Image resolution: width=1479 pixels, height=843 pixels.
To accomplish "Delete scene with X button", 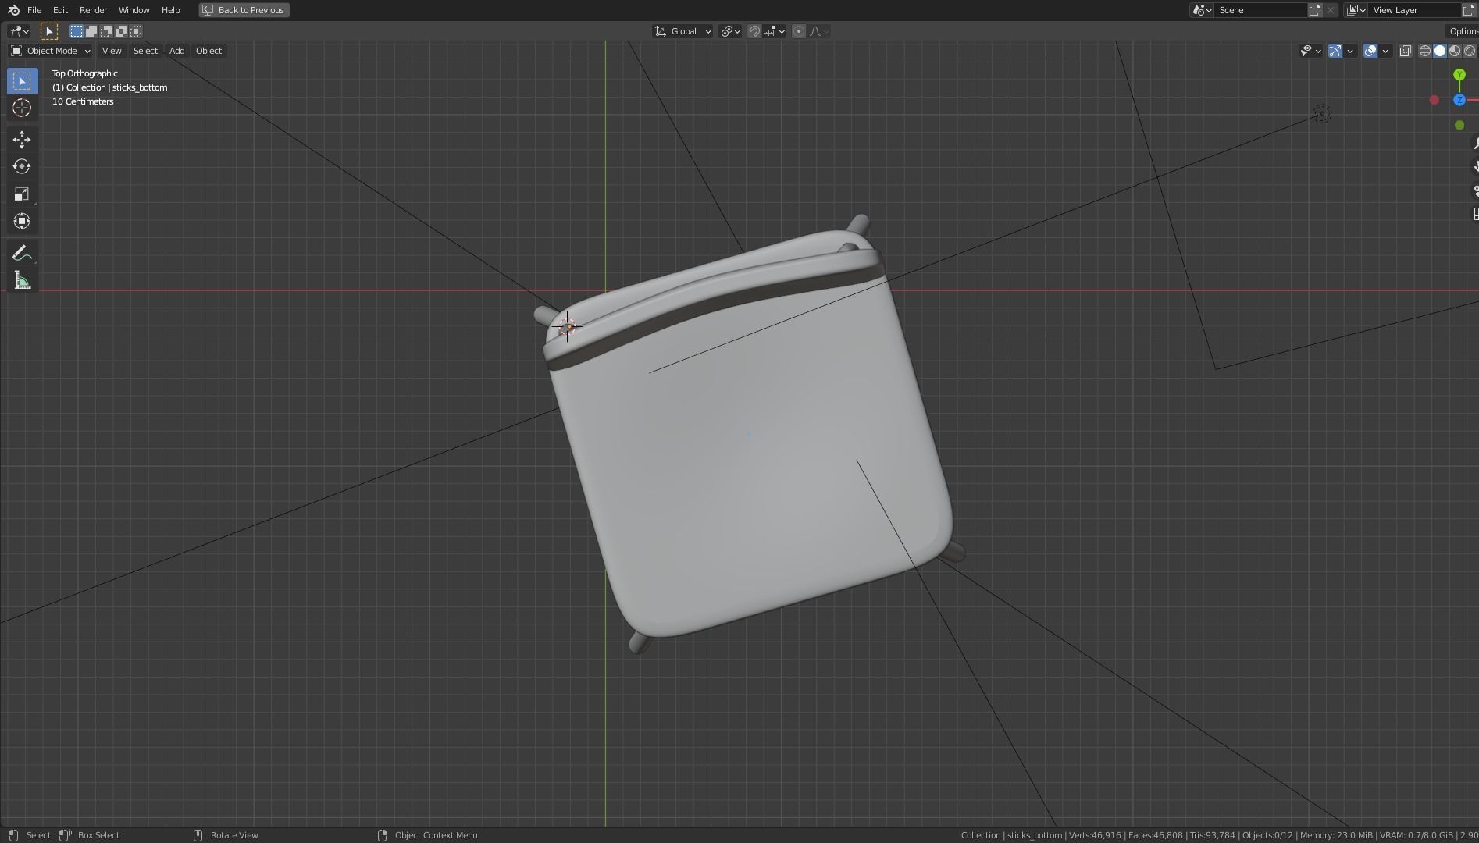I will (1331, 10).
